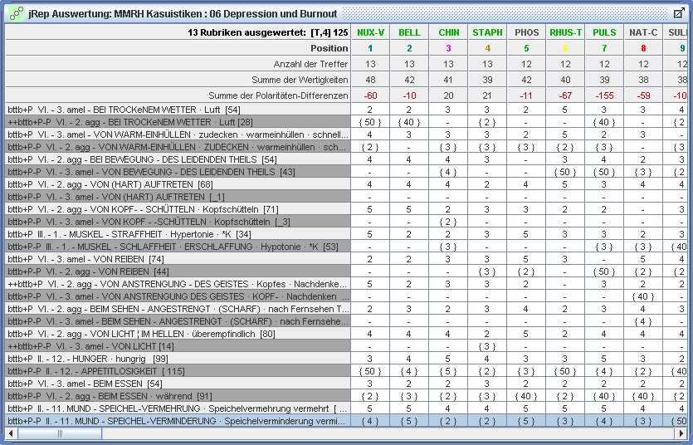Click the right arrow of horizontal scrollbar
This screenshot has height=445, width=693.
click(x=680, y=433)
